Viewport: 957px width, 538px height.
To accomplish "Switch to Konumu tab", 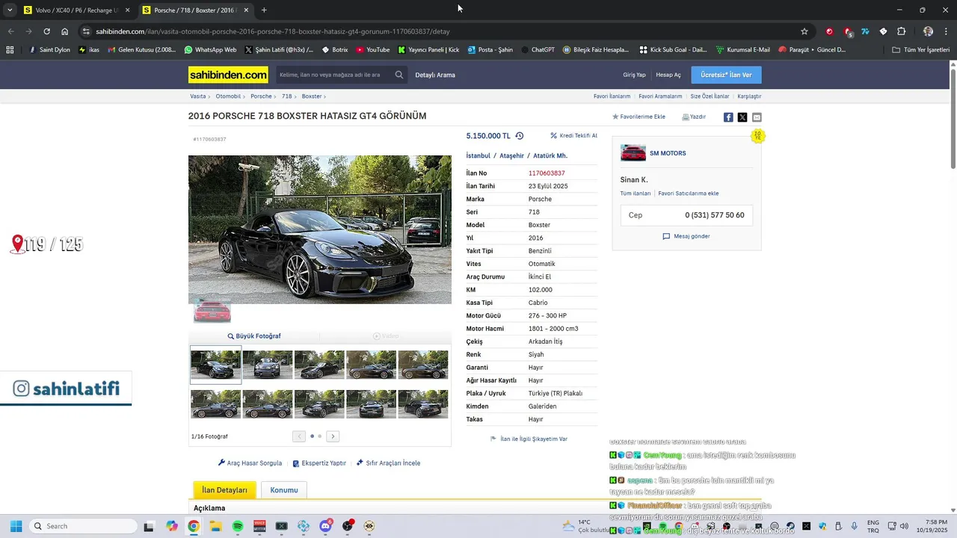I will coord(284,490).
